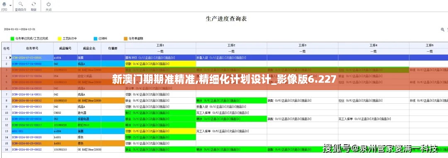Click the yellow 切割 (2/4) cell in row 2
The image size is (448, 158).
pyautogui.click(x=160, y=64)
